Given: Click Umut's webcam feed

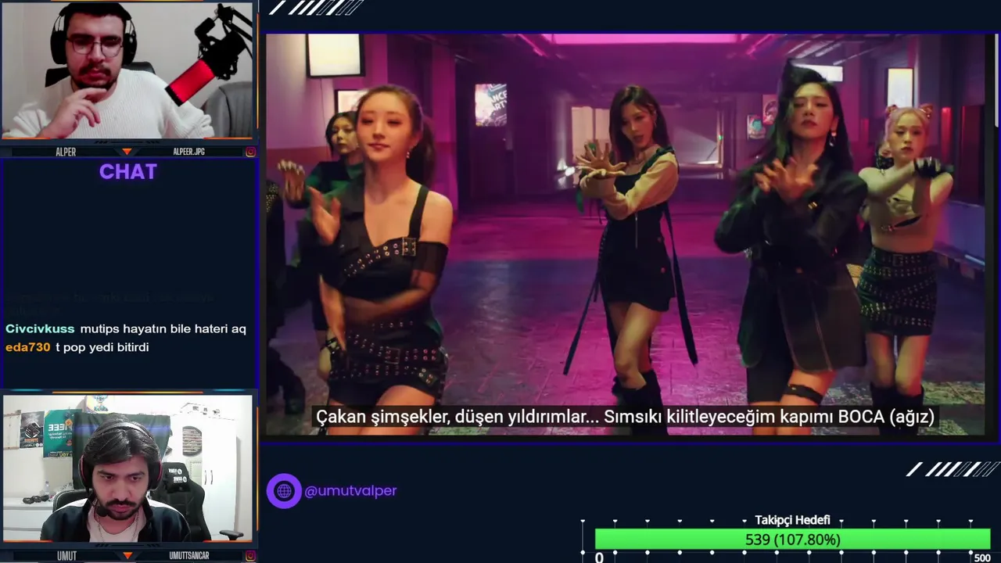Looking at the screenshot, I should pos(128,468).
